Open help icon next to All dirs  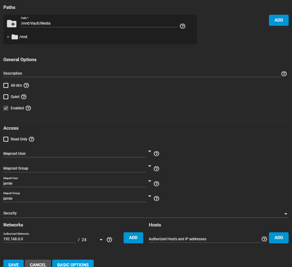pyautogui.click(x=26, y=85)
